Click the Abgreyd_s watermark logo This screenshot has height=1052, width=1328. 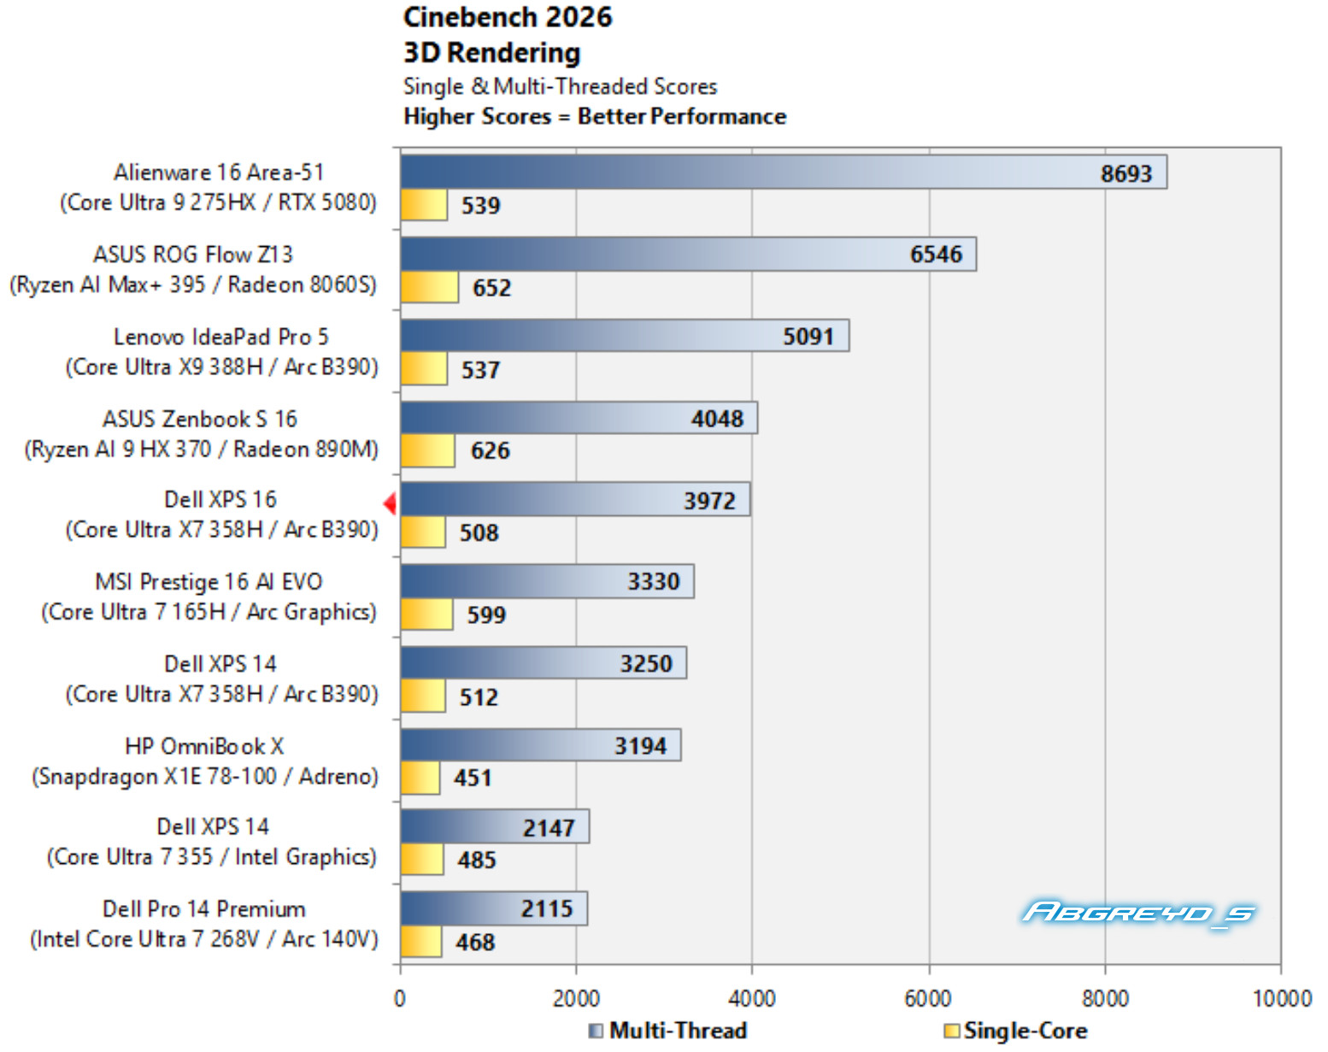pyautogui.click(x=1138, y=914)
